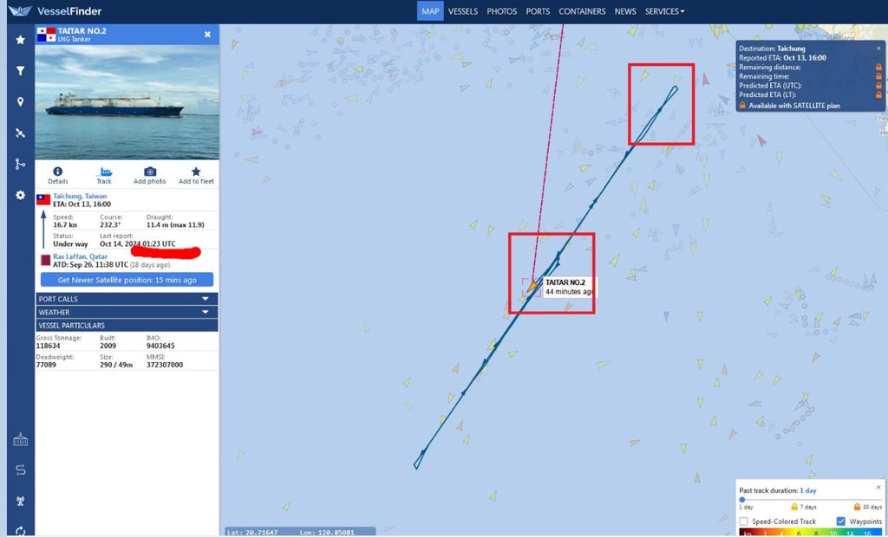Open the Ras Laffan, Qatar port link
Viewport: 888px width, 537px height.
coord(81,256)
